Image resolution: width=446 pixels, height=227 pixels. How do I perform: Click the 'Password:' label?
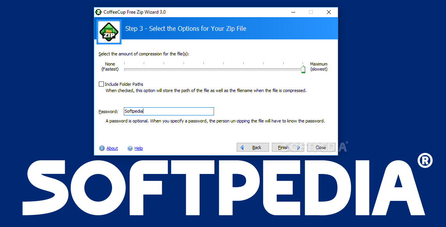(108, 112)
